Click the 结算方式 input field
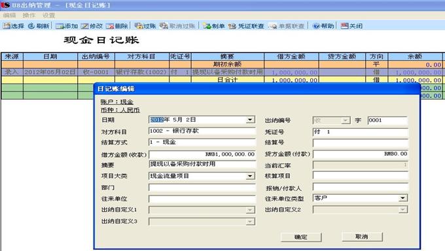 tap(202, 142)
